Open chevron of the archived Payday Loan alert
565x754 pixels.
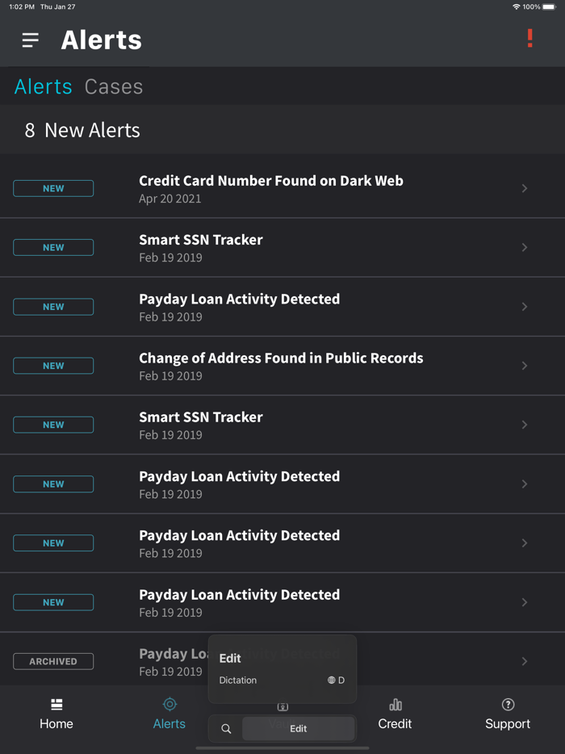pos(525,661)
